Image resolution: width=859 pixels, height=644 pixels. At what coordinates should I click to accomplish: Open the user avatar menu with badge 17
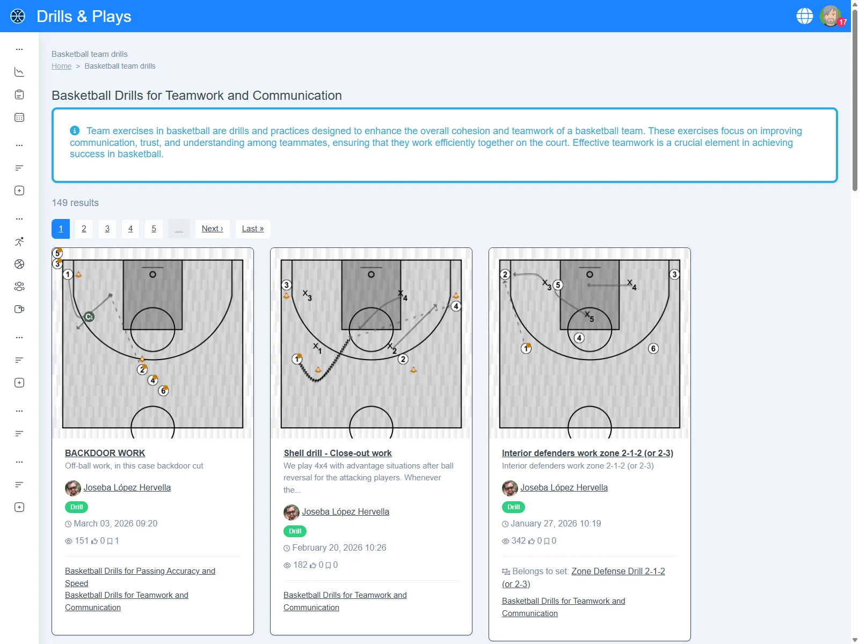831,16
